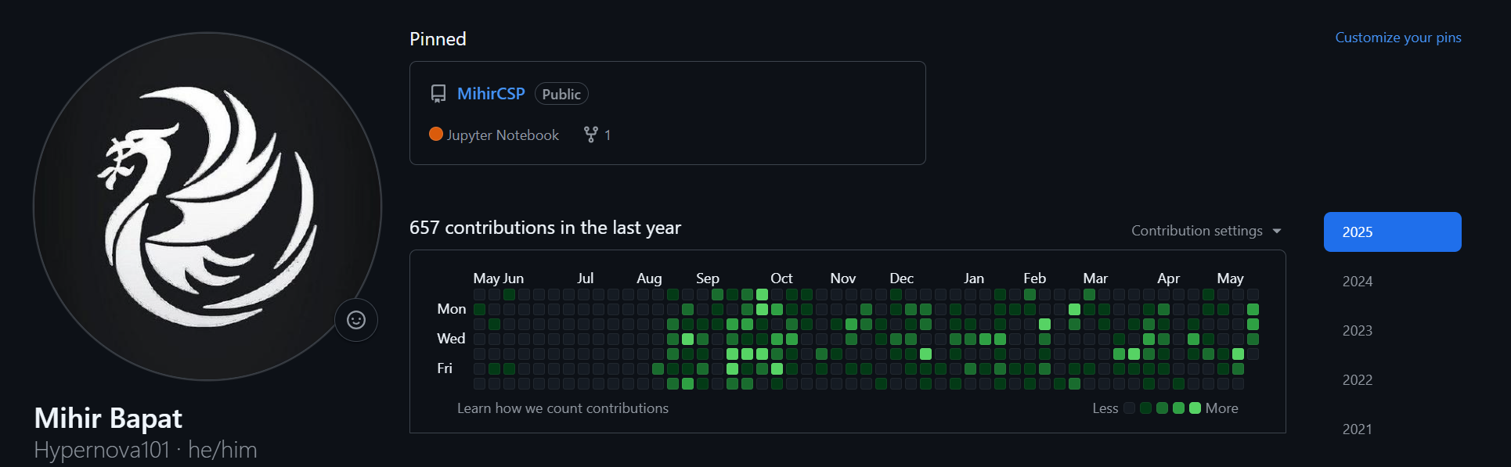
Task: Click the Mihir Bapat name heading
Action: tap(108, 419)
